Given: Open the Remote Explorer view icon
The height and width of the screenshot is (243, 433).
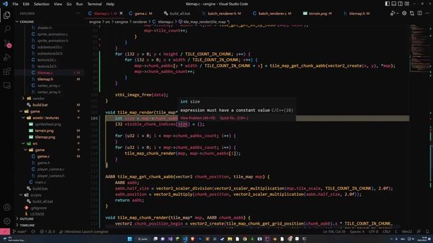Looking at the screenshot, I should click(x=7, y=86).
